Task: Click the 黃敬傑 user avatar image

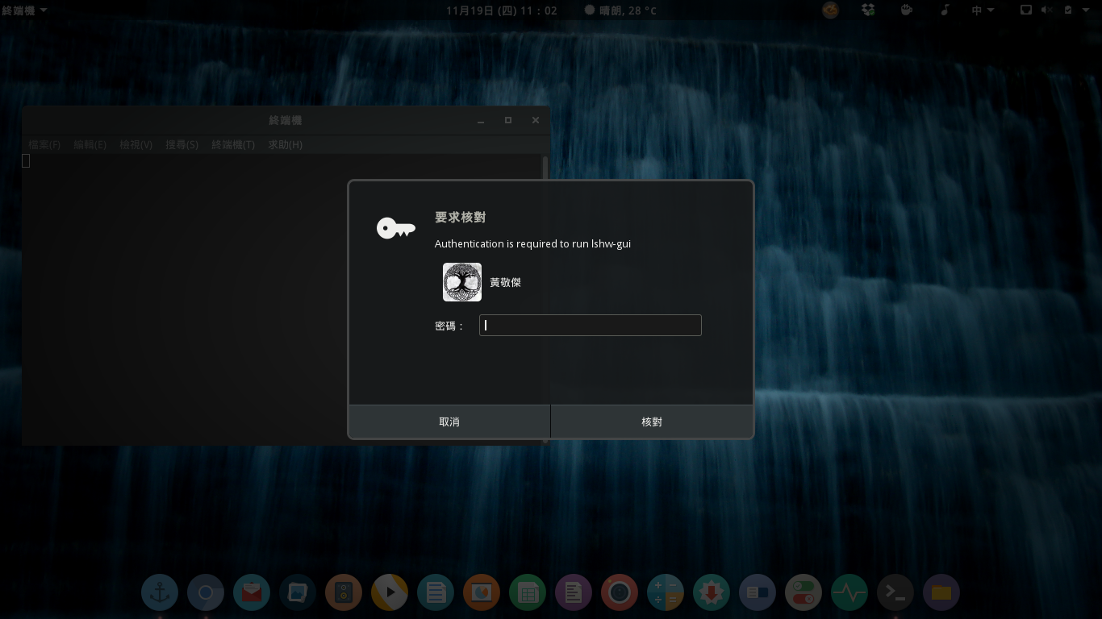Action: coord(461,281)
